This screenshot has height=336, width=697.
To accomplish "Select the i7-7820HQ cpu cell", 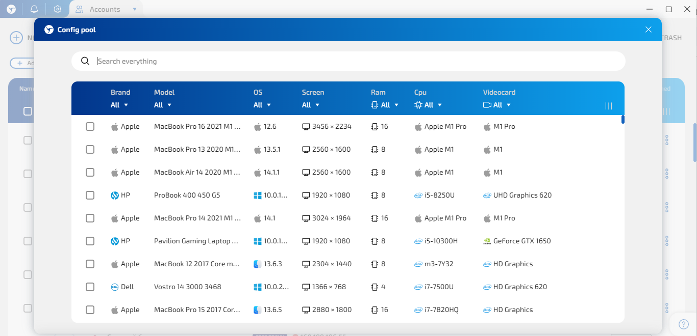I will point(436,310).
